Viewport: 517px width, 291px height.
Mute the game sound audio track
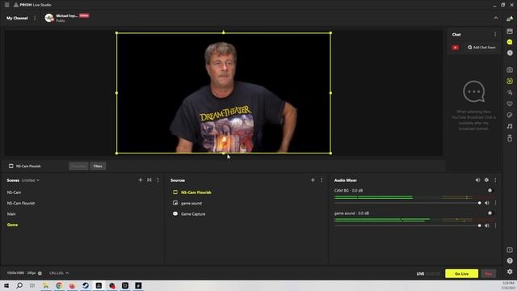487,226
